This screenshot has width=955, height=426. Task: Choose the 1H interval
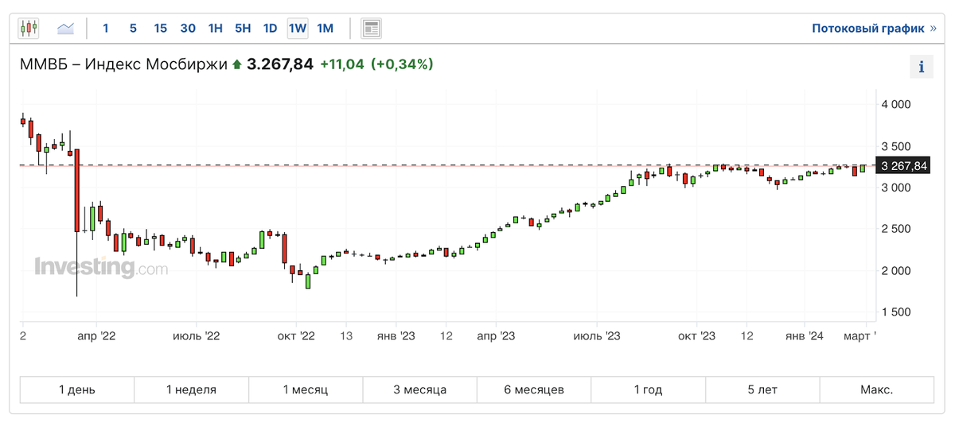pos(215,29)
